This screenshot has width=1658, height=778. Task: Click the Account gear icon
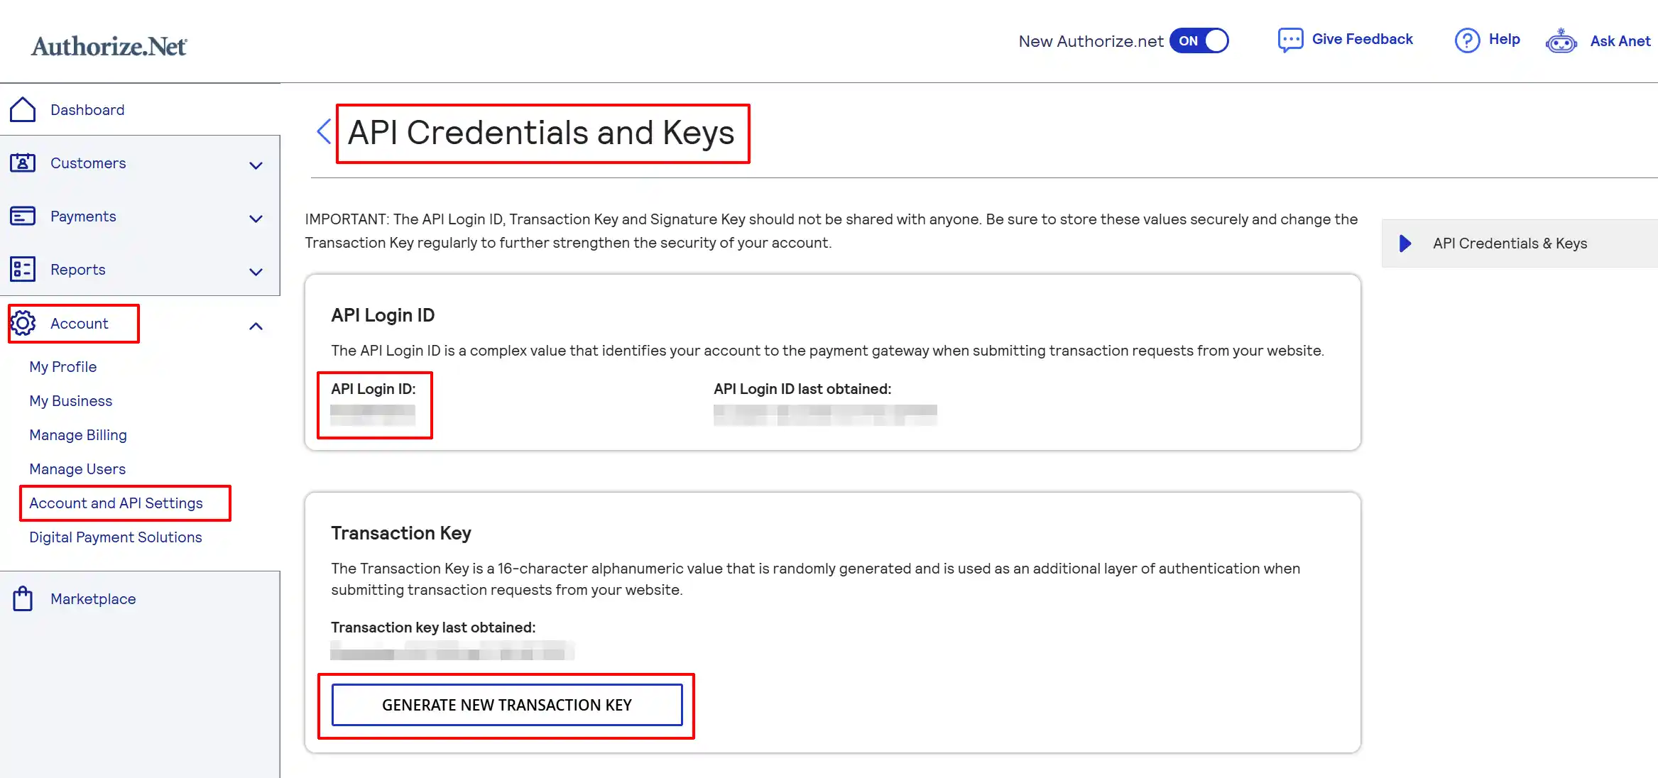pos(23,323)
